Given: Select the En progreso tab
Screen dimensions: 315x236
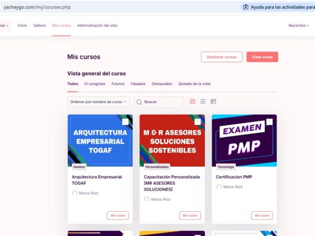Looking at the screenshot, I should (x=94, y=84).
